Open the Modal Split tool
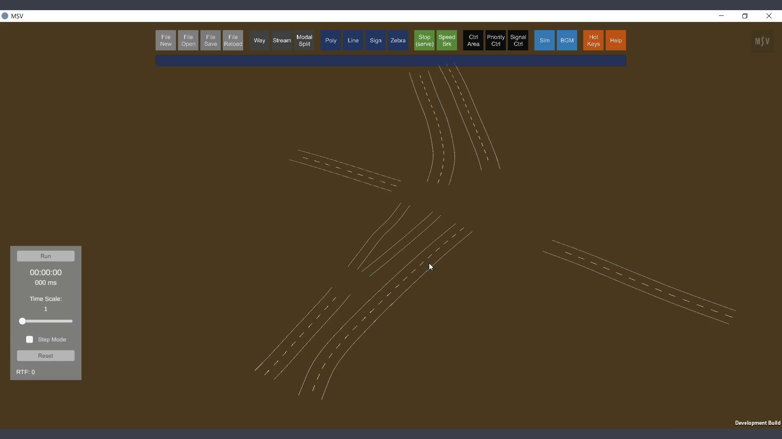 [x=304, y=40]
